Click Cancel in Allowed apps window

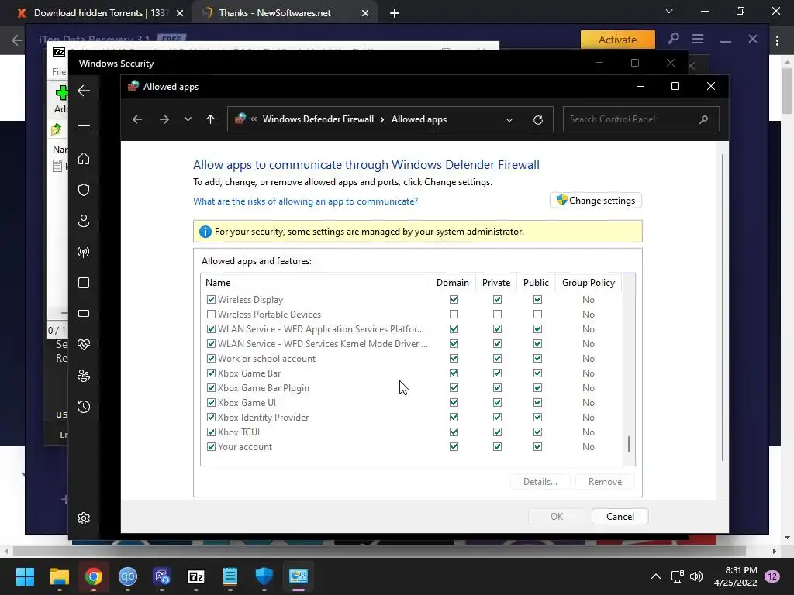620,517
